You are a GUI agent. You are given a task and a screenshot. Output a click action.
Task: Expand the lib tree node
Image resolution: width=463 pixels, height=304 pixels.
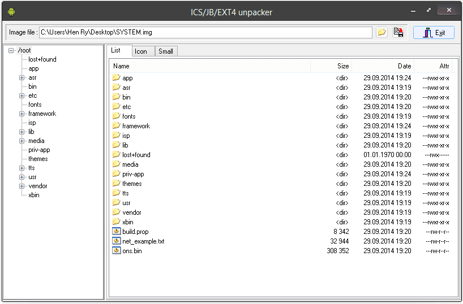[x=22, y=132]
